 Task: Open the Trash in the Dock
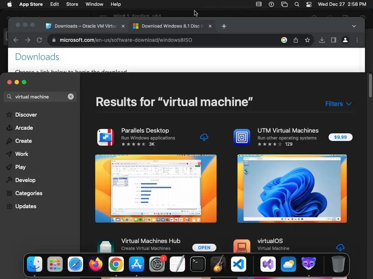[338, 264]
